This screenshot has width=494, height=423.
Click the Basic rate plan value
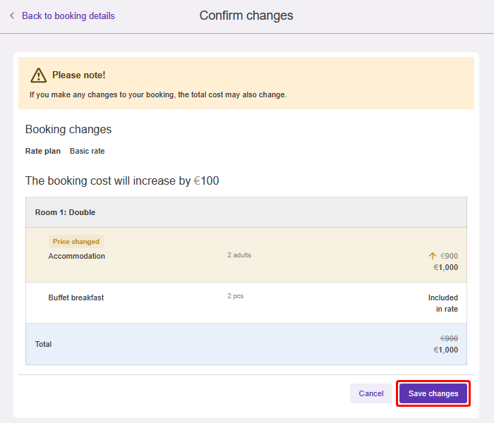click(x=87, y=151)
